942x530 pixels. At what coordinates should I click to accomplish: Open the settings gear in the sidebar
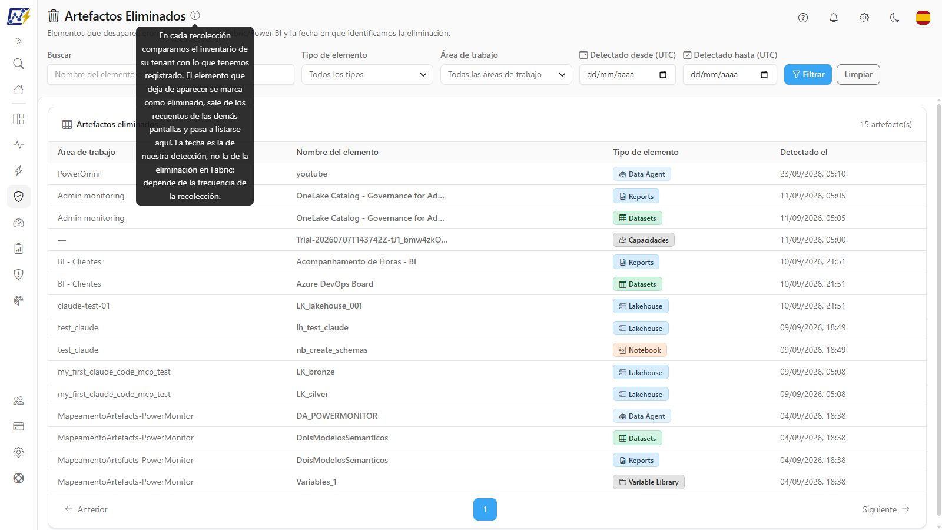tap(19, 452)
